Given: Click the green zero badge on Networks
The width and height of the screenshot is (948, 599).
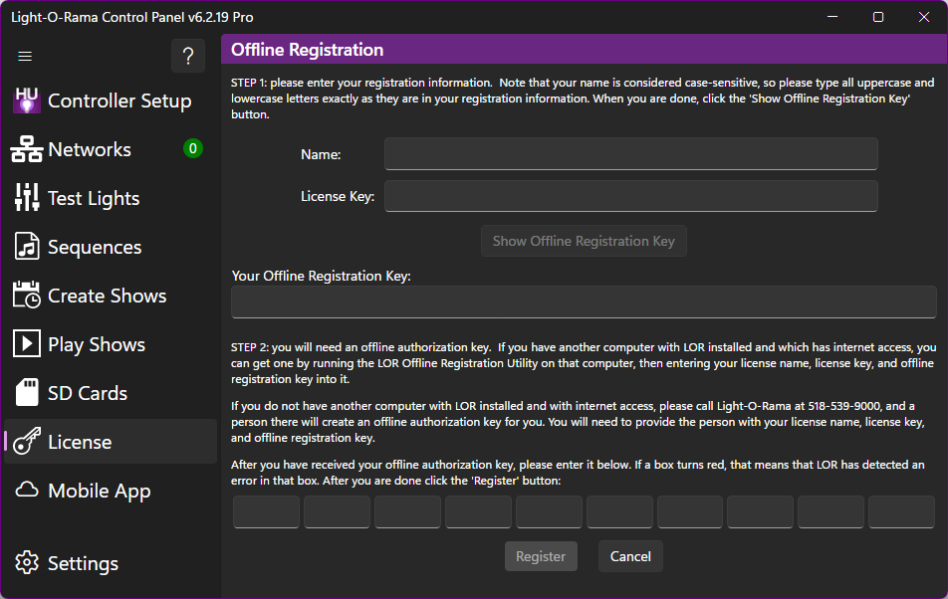Looking at the screenshot, I should (x=193, y=148).
